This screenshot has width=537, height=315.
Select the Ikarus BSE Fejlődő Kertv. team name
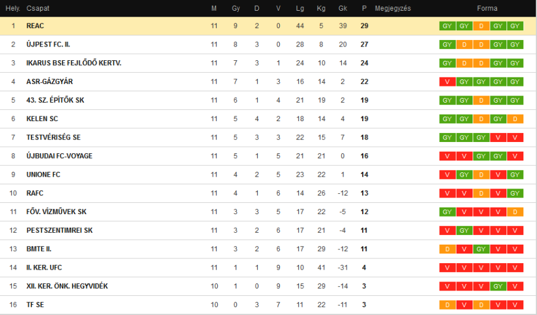coord(73,63)
